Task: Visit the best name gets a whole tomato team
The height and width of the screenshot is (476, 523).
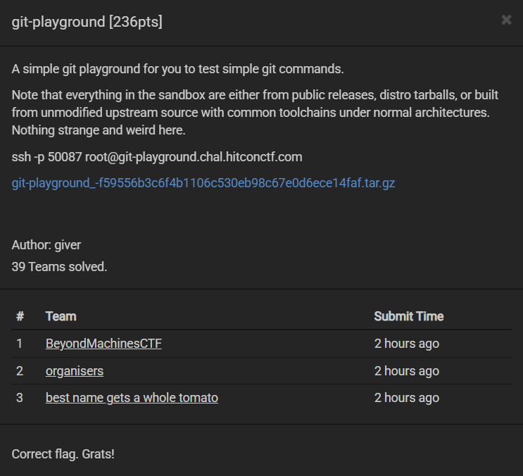Action: point(132,398)
